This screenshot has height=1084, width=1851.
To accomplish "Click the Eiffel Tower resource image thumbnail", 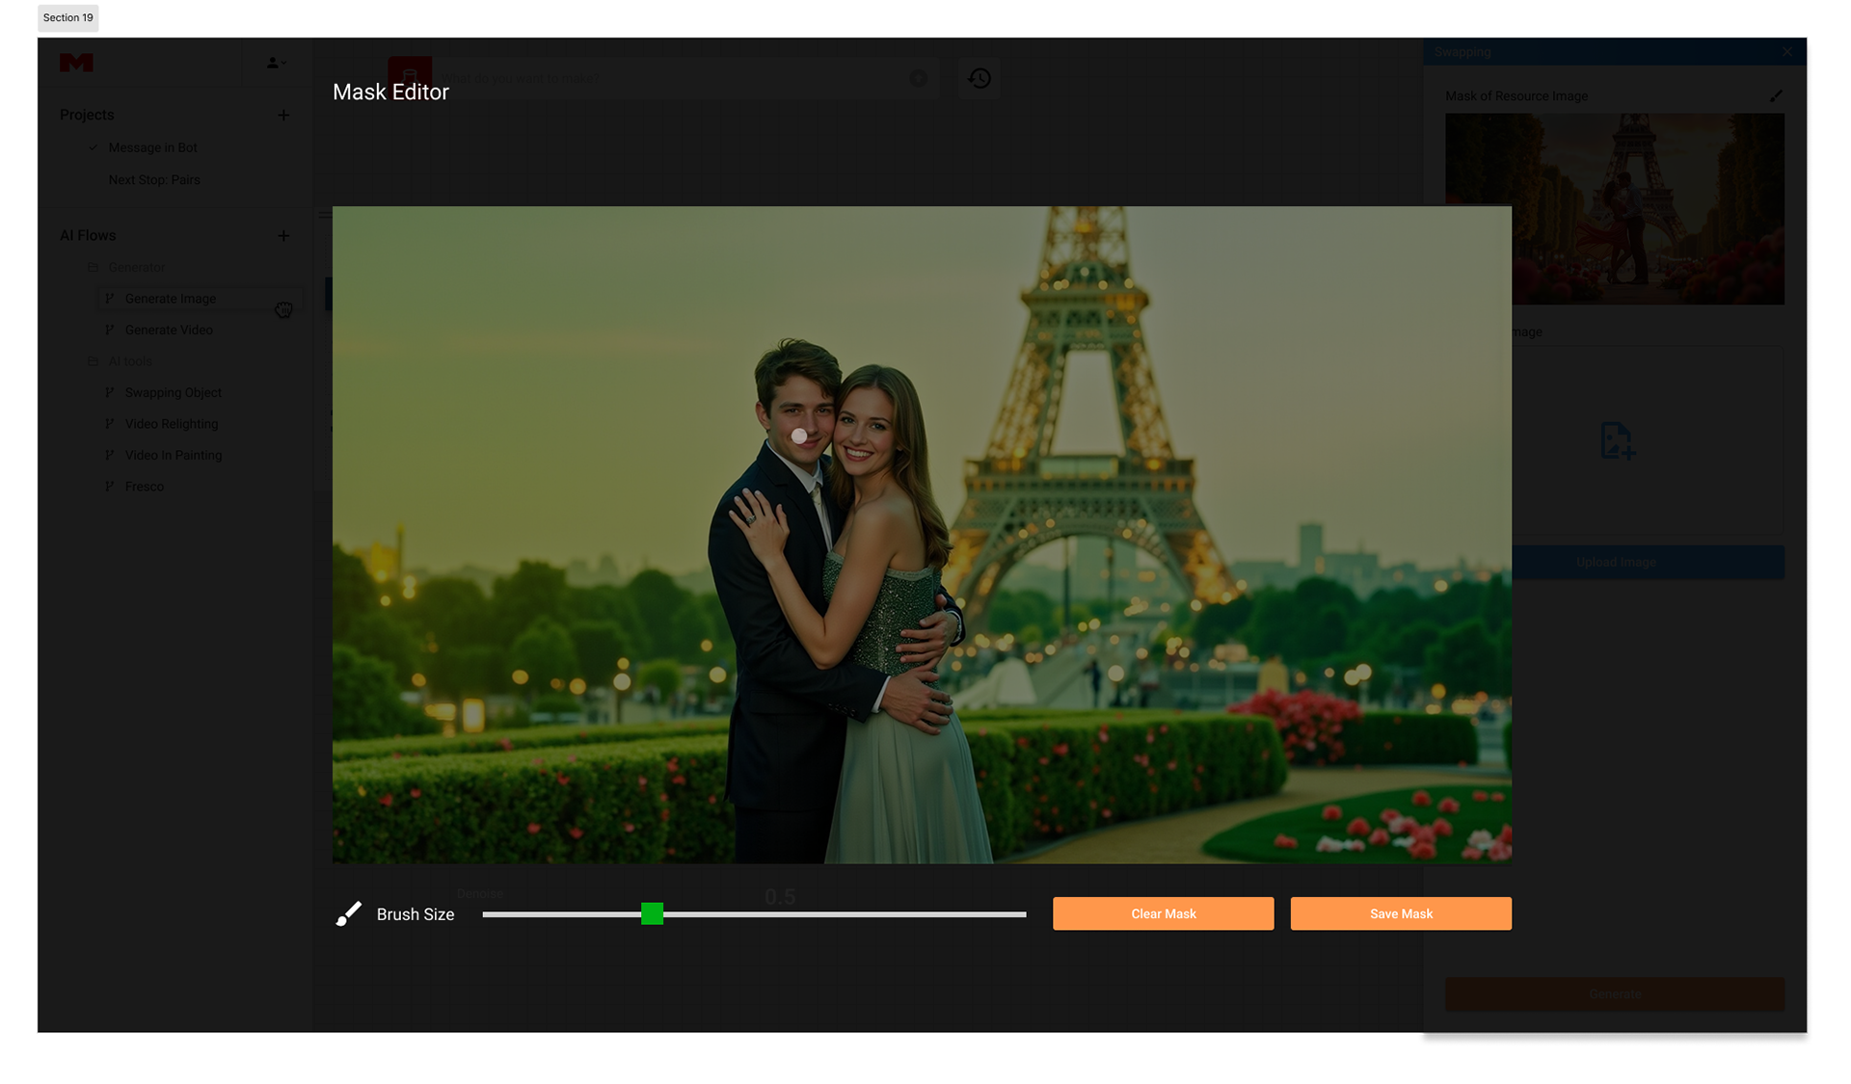I will point(1615,209).
